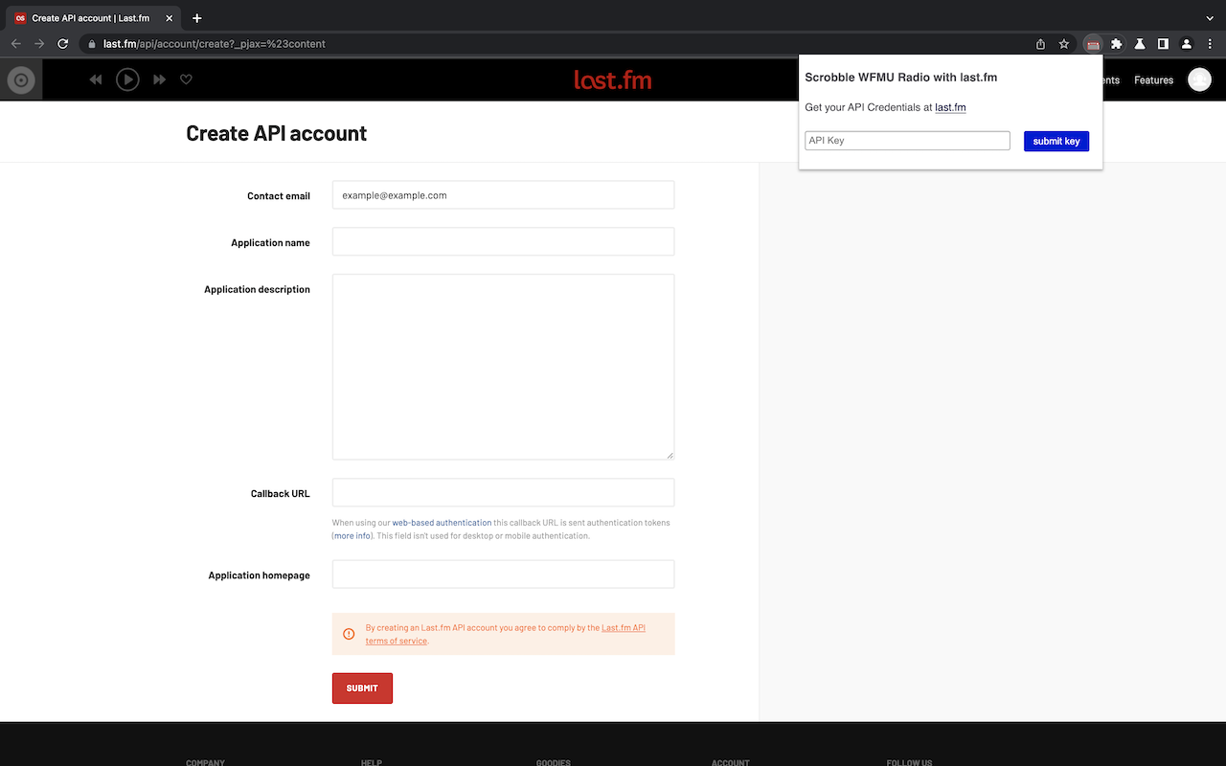The width and height of the screenshot is (1226, 766).
Task: Focus the Contact email field
Action: (503, 194)
